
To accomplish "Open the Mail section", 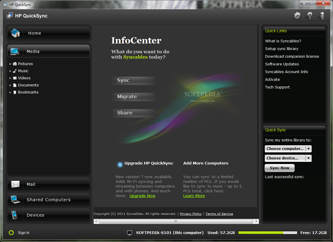I will 49,184.
